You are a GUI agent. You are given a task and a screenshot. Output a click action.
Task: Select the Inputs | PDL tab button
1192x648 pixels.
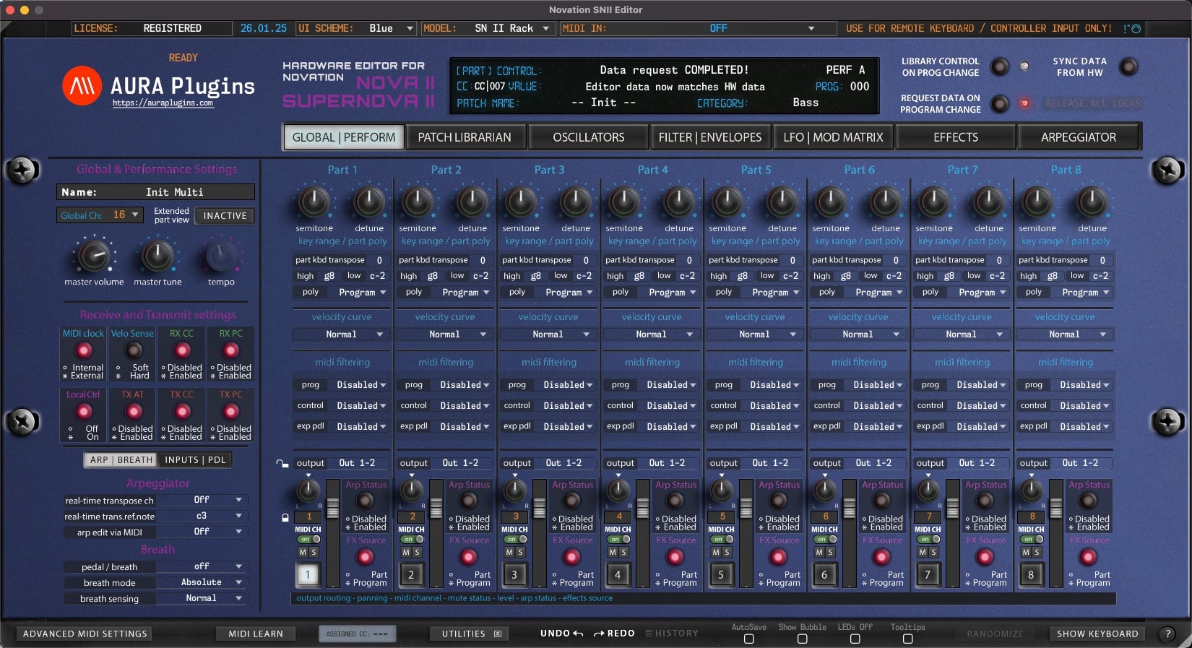pyautogui.click(x=195, y=460)
